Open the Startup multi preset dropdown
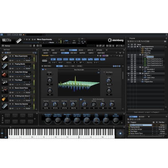This screenshot has height=168, width=168. click(17, 46)
